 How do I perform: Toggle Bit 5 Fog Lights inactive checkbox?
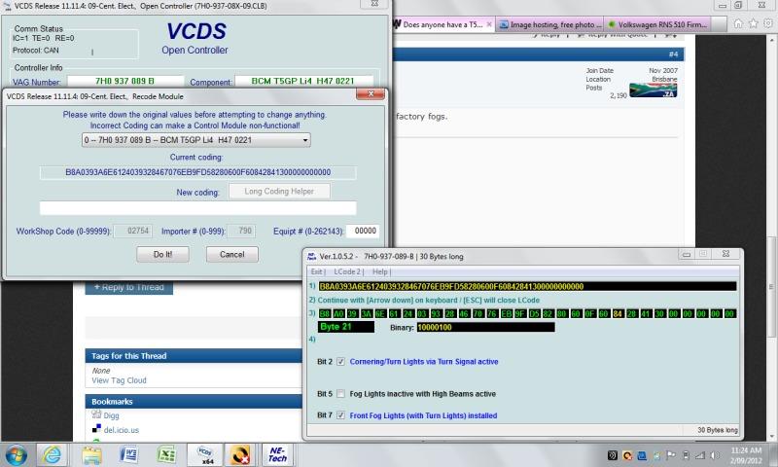[340, 394]
